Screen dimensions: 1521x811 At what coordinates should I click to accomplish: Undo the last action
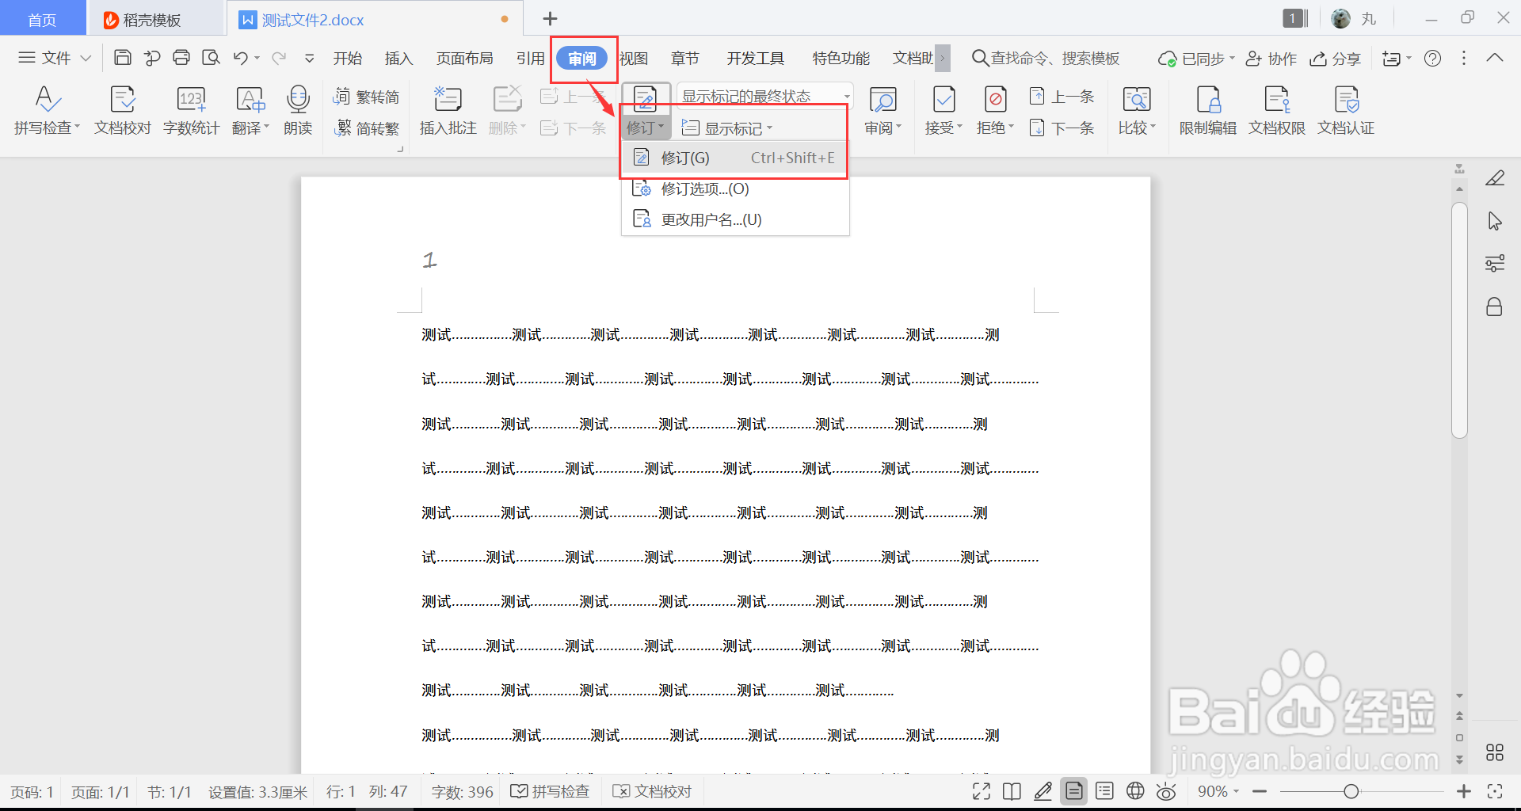(x=241, y=58)
